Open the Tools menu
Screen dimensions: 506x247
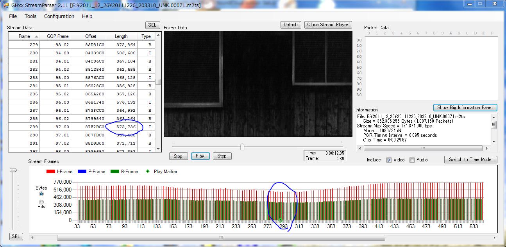tap(30, 16)
